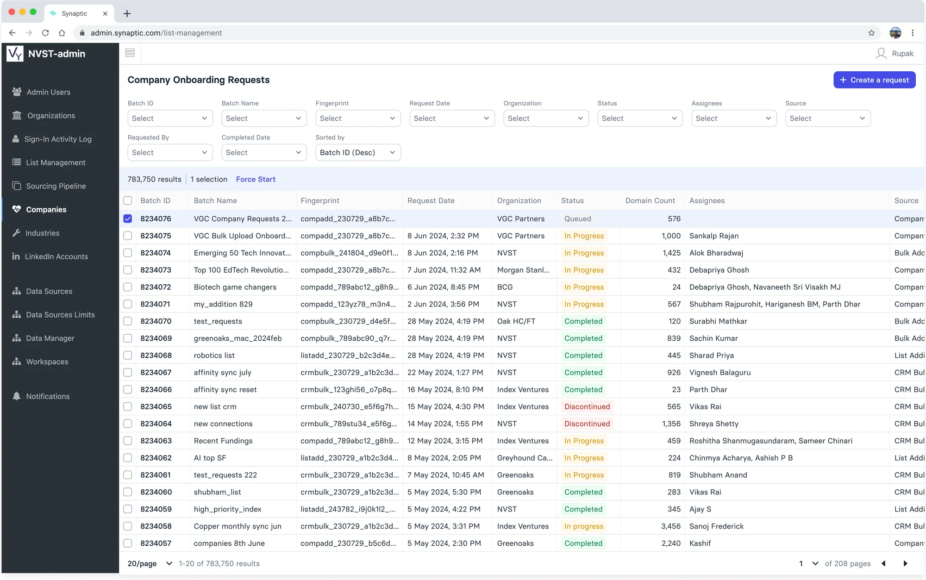Click the Force Start link

click(256, 179)
